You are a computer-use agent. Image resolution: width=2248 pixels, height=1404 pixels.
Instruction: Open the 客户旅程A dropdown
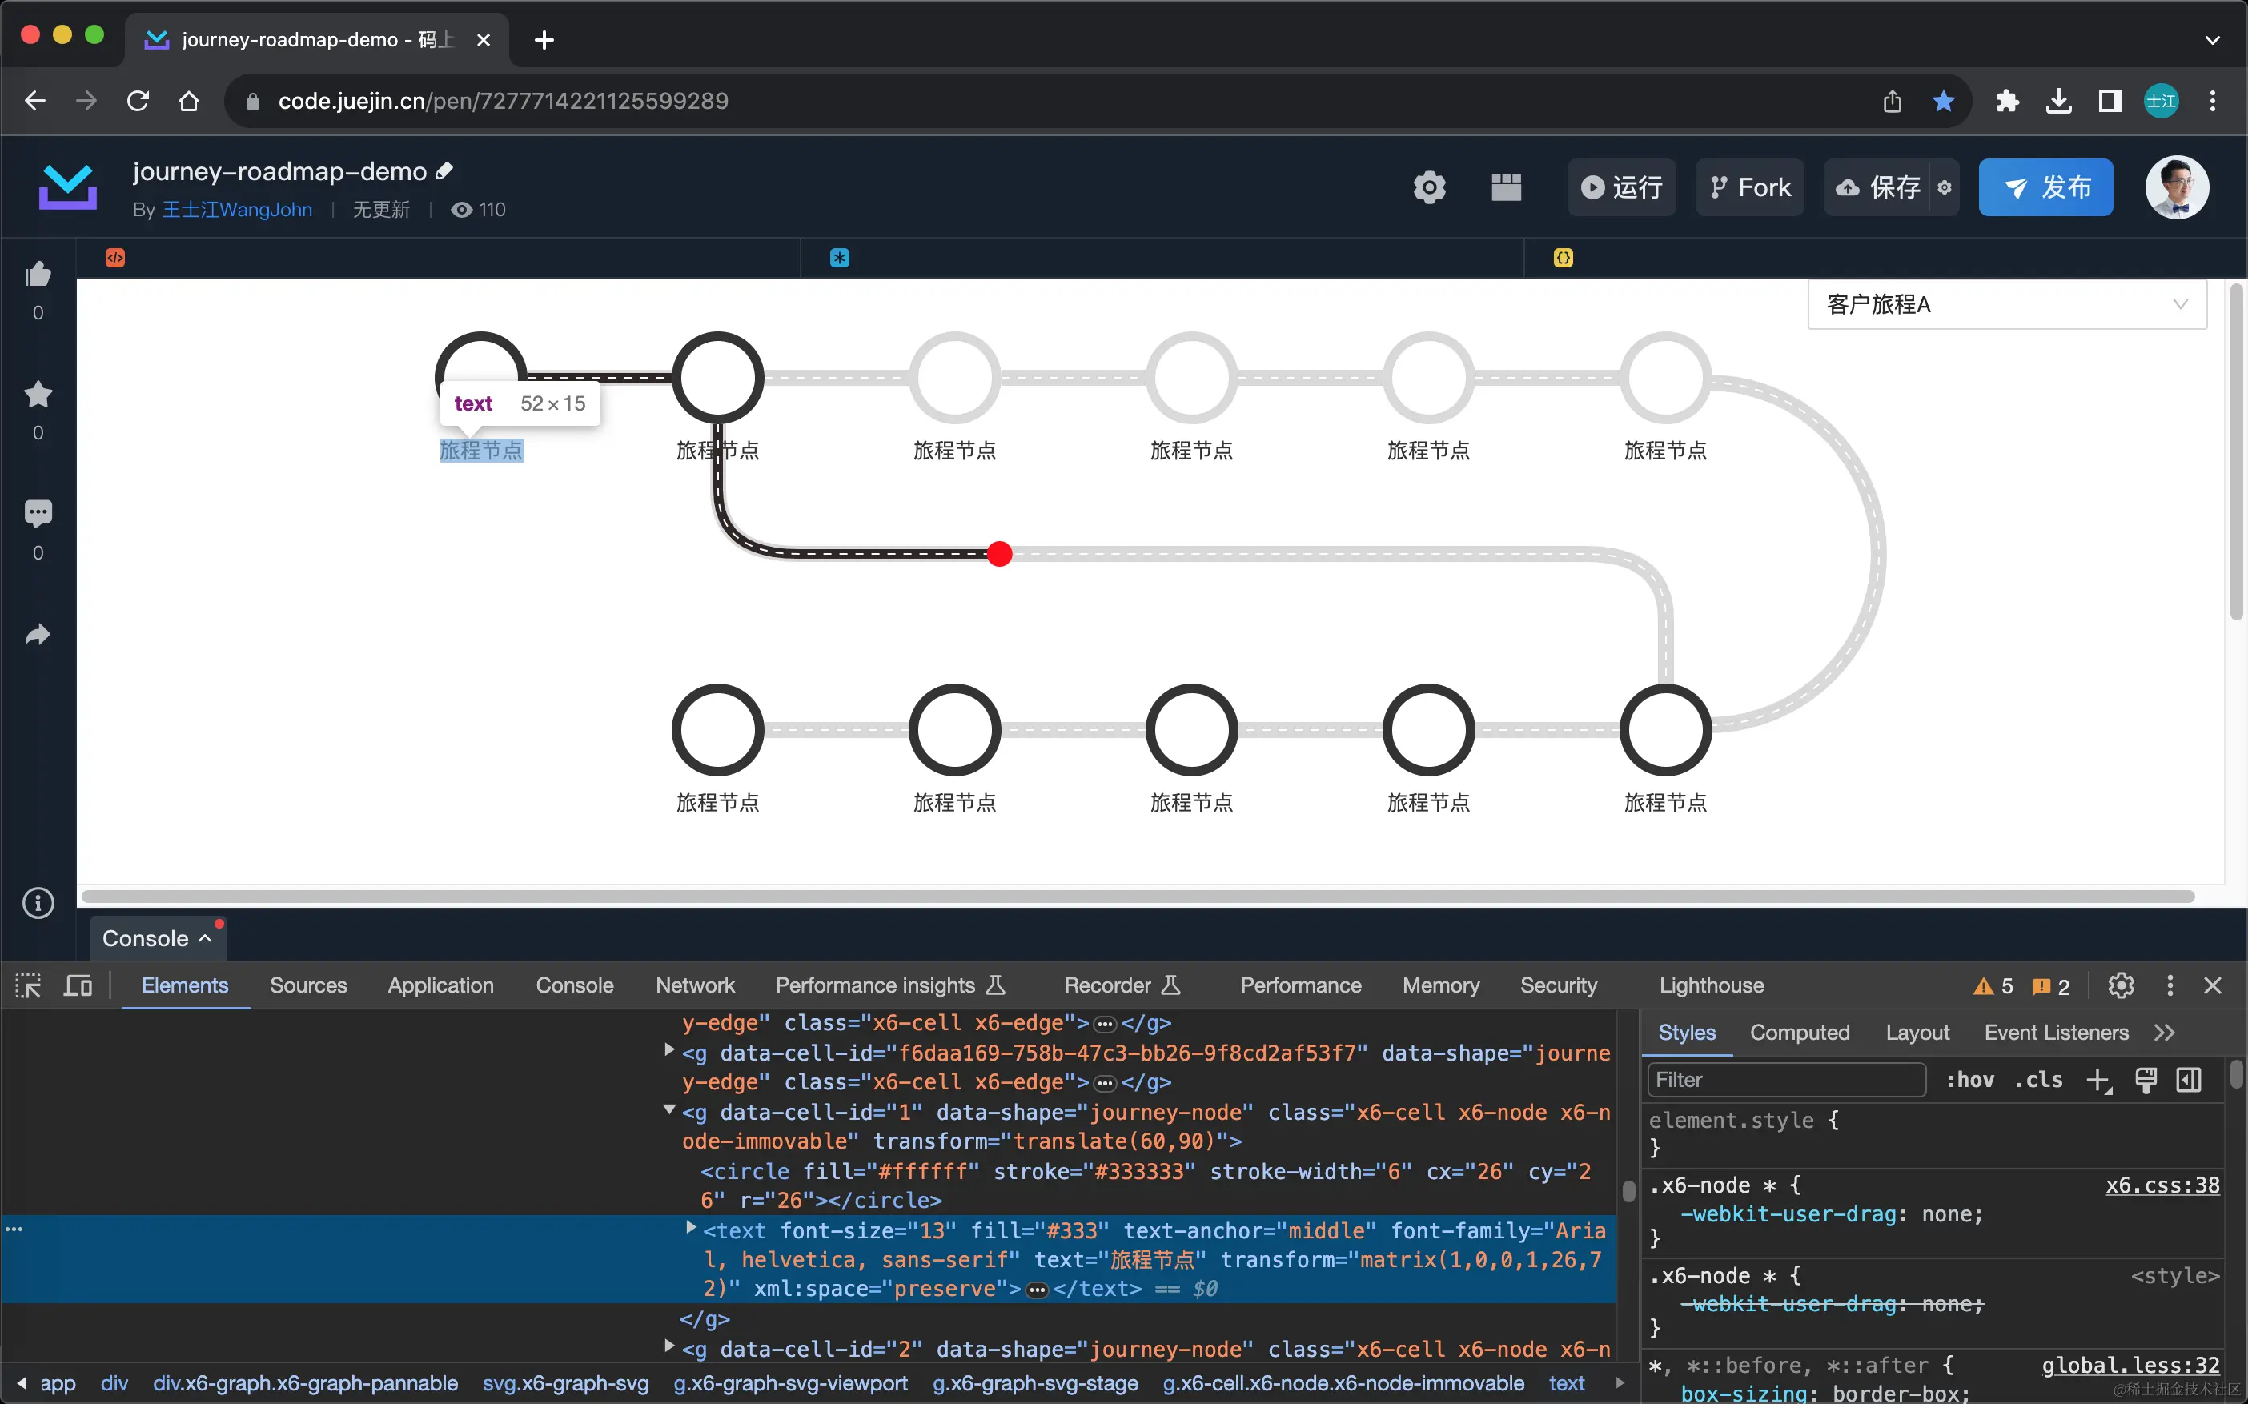[2006, 304]
